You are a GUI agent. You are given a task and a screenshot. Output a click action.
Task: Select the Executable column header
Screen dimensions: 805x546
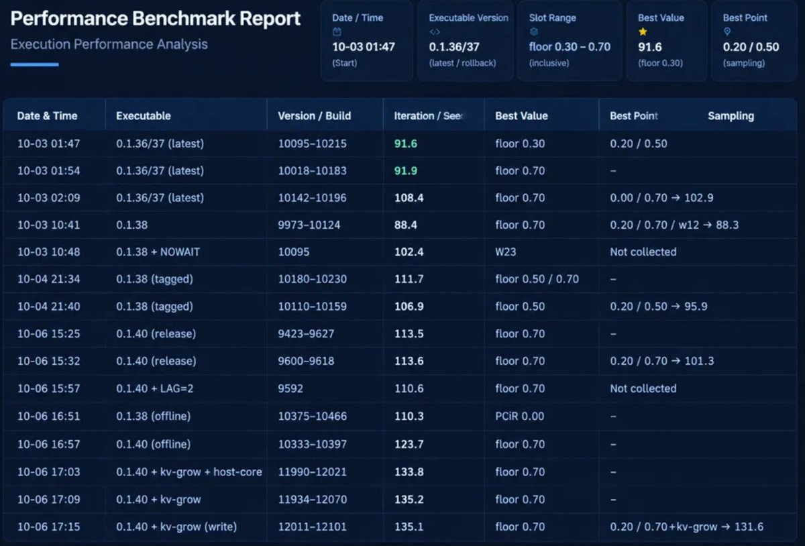pos(144,116)
